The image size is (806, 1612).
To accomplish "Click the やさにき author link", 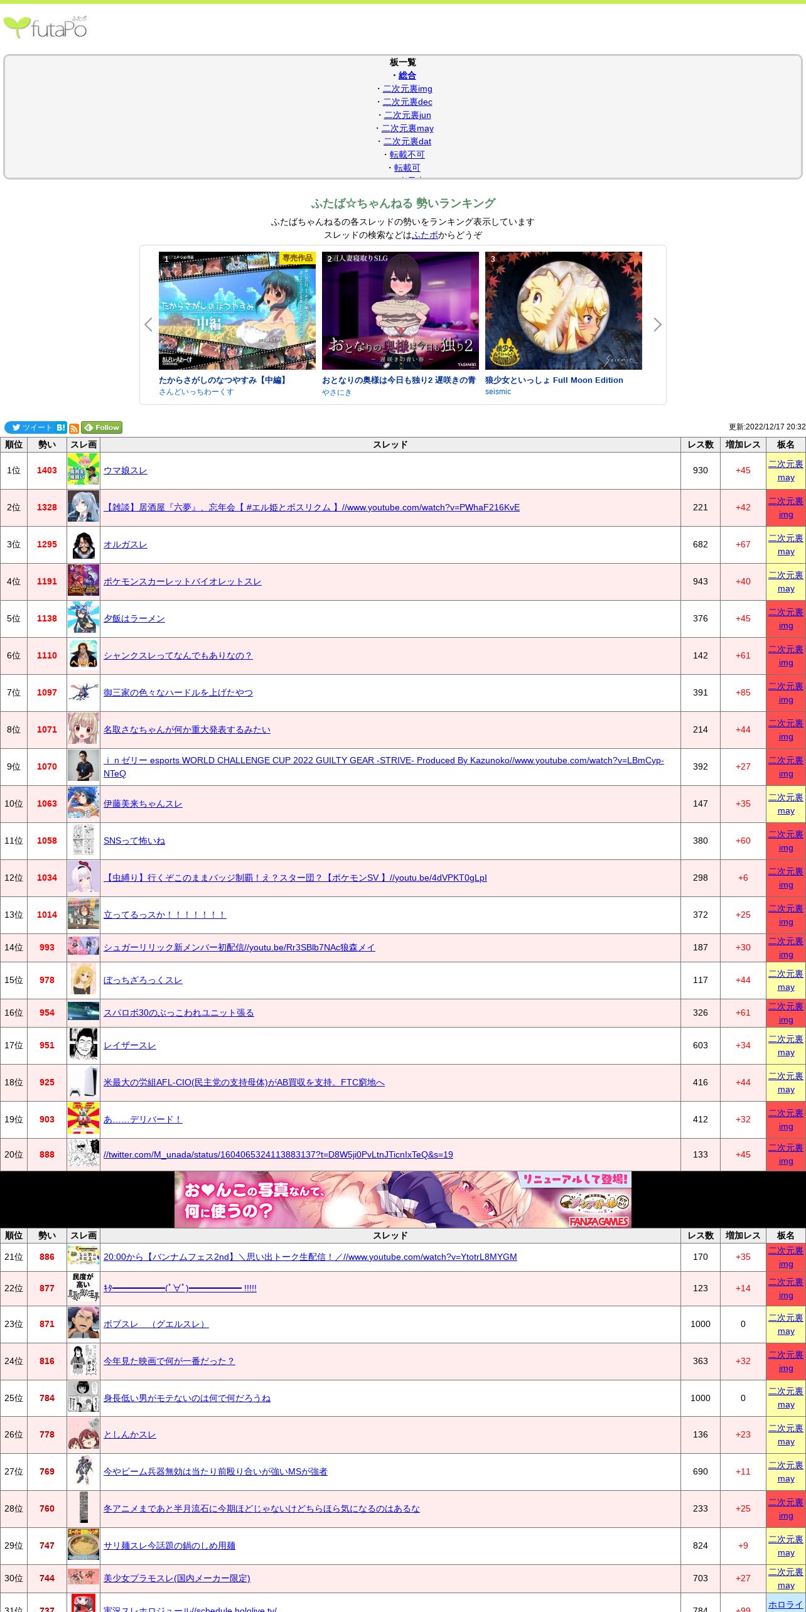I will pyautogui.click(x=337, y=392).
